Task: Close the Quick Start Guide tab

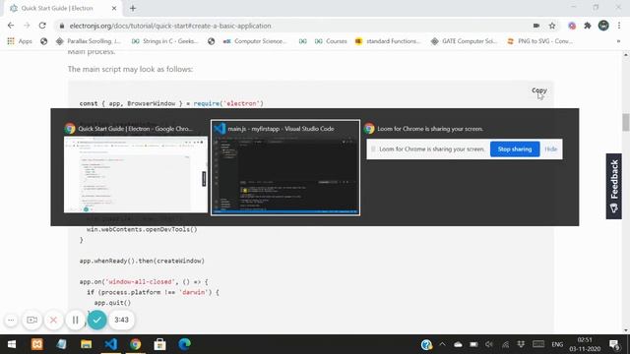Action: tap(114, 8)
